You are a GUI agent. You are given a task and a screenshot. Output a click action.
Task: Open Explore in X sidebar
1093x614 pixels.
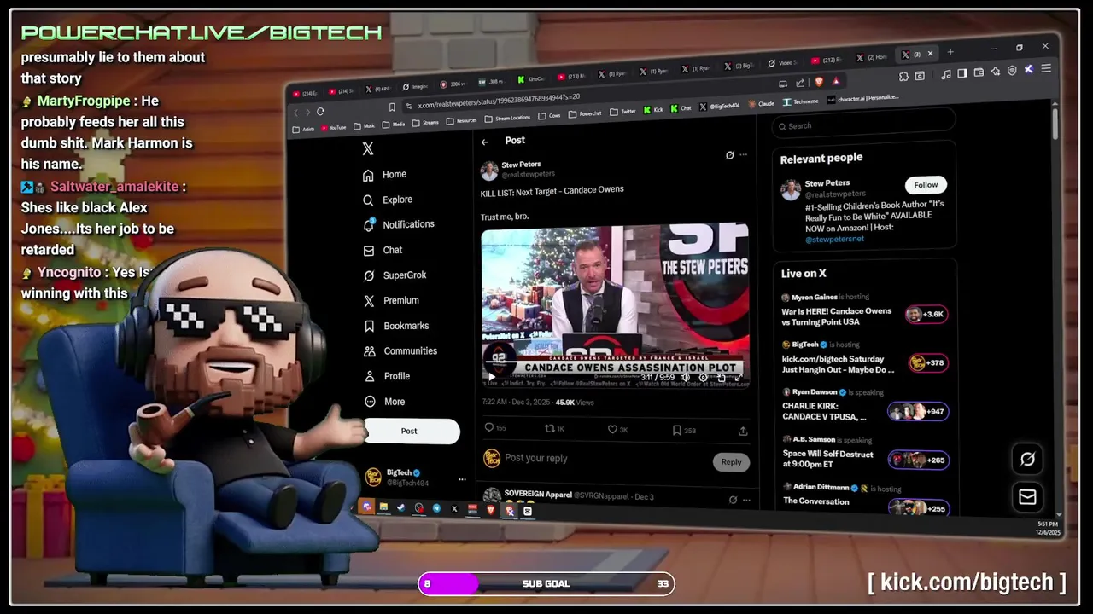[388, 200]
